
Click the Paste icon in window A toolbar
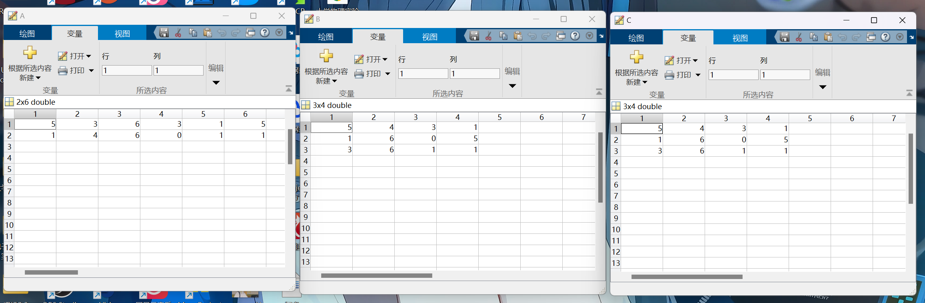[x=207, y=33]
